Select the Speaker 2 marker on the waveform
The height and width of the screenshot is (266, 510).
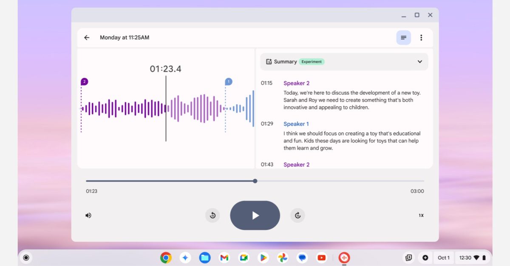84,81
